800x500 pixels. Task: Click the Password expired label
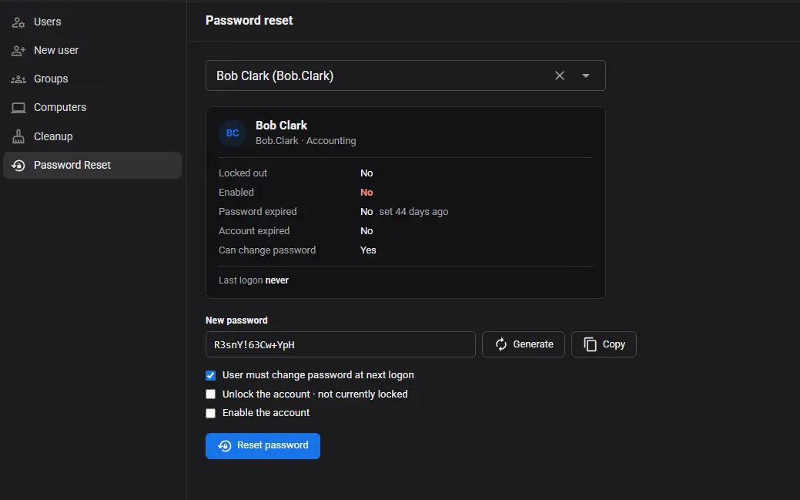tap(258, 212)
